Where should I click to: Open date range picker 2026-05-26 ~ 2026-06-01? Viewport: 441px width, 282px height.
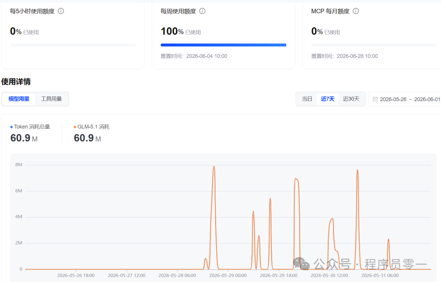point(405,99)
